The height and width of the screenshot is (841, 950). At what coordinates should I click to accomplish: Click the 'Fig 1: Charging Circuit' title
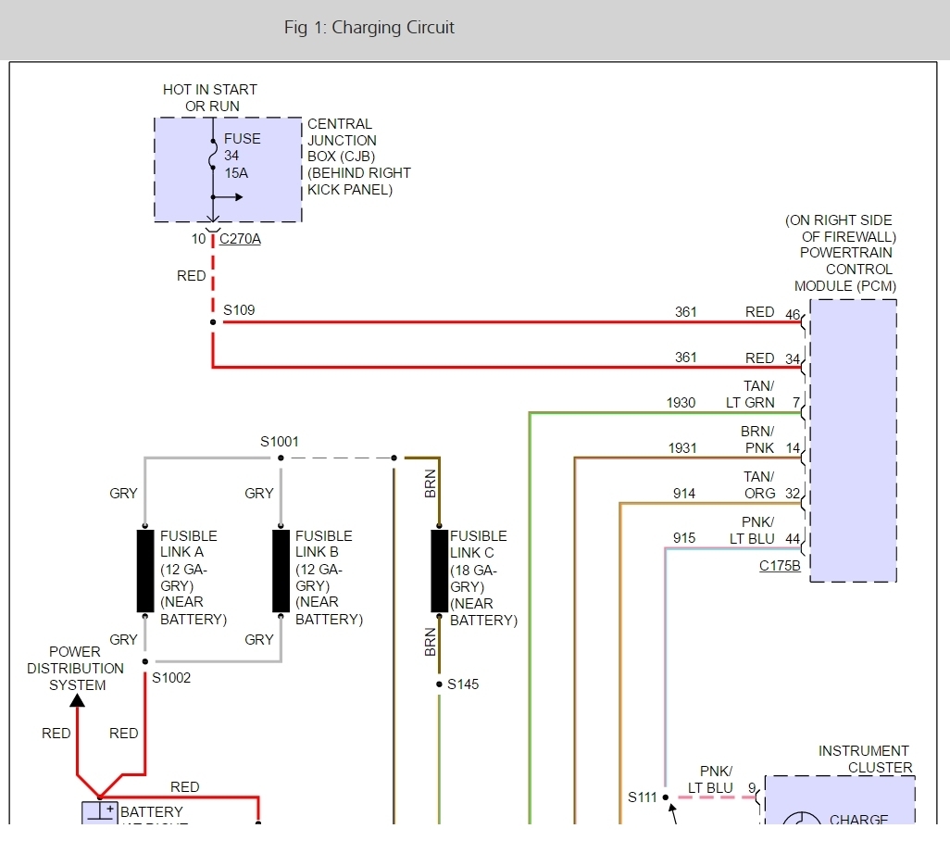(x=369, y=27)
